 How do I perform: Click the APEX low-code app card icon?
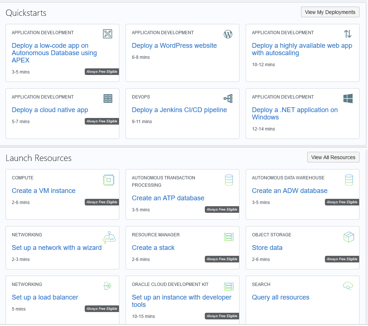[x=108, y=34]
